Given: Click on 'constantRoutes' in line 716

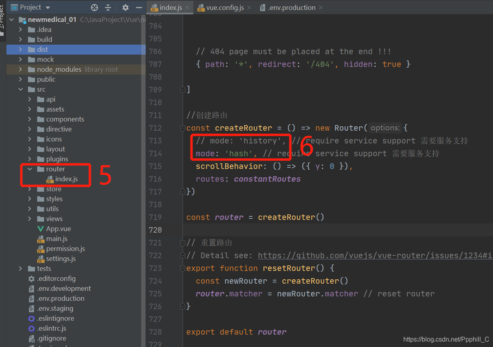Looking at the screenshot, I should (267, 179).
